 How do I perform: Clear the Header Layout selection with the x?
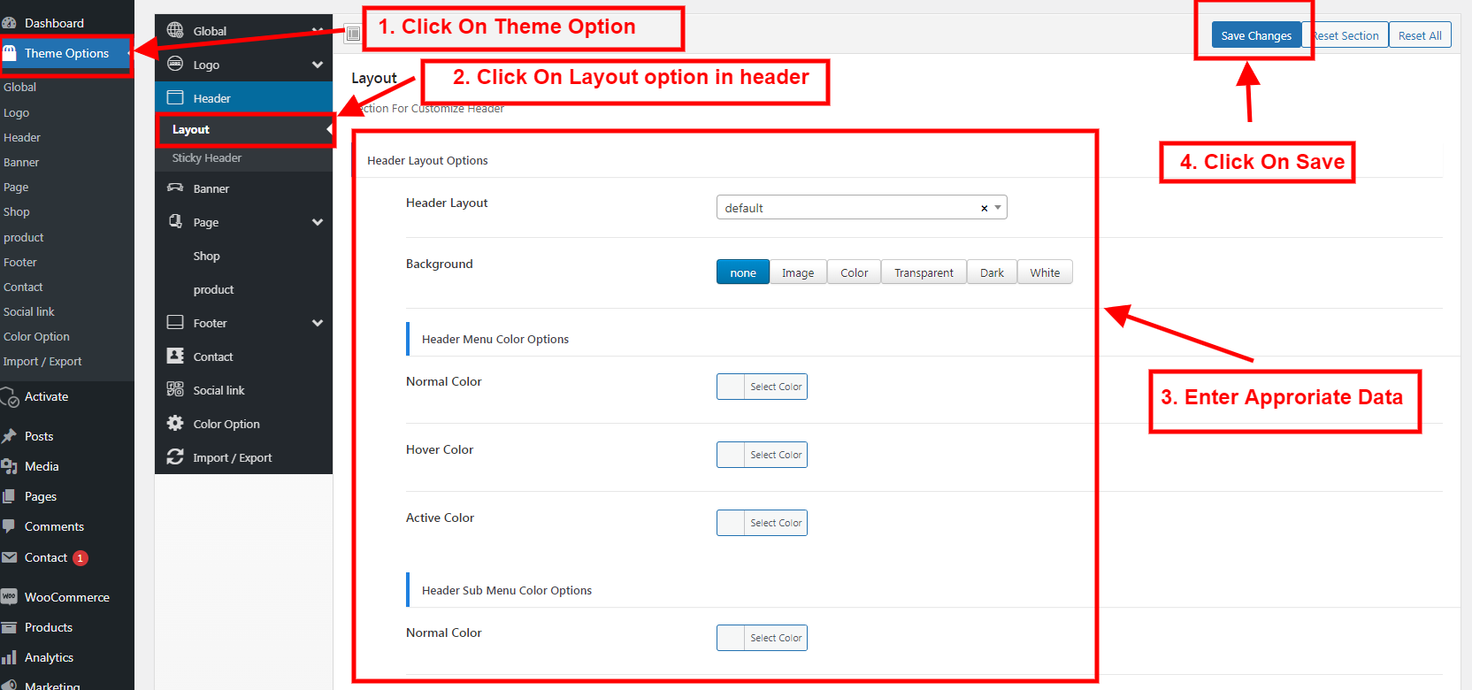(x=984, y=209)
